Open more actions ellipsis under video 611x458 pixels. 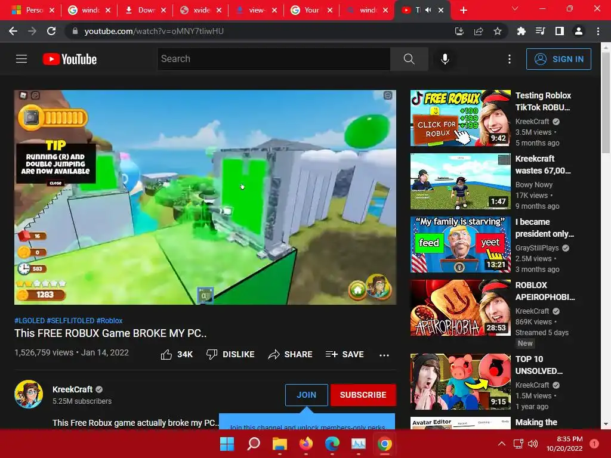point(384,355)
